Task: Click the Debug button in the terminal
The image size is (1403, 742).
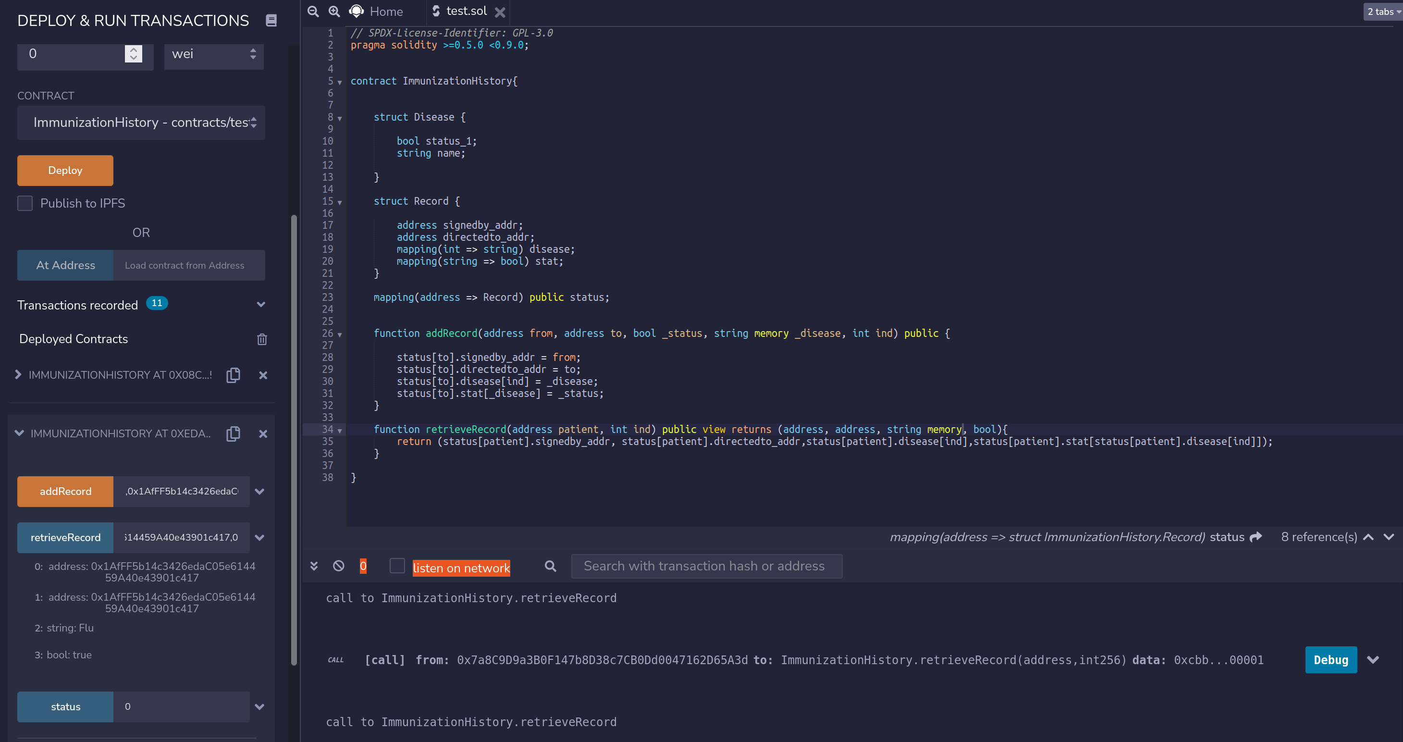Action: 1330,660
